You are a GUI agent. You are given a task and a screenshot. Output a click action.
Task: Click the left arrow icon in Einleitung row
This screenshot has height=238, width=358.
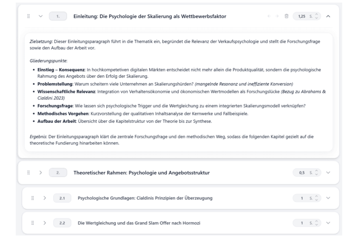click(269, 16)
